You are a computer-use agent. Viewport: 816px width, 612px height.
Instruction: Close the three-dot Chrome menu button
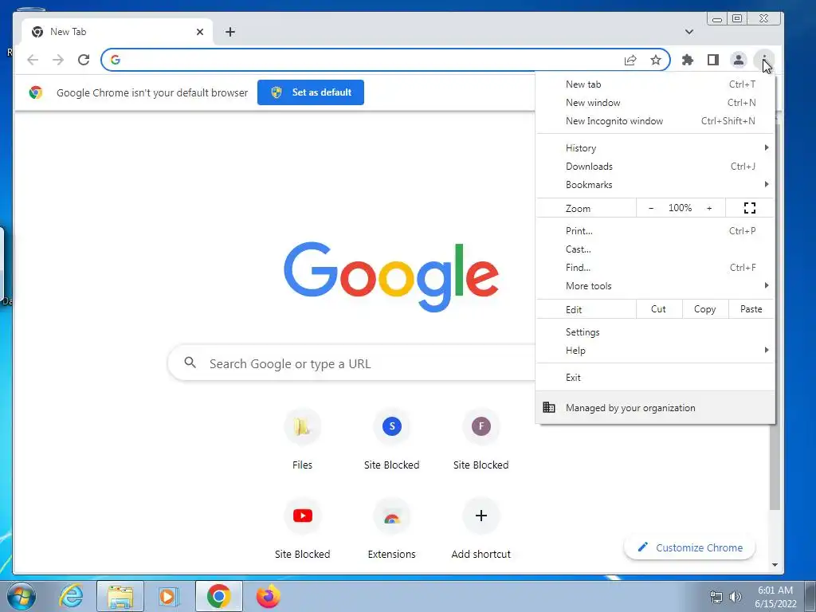click(763, 60)
